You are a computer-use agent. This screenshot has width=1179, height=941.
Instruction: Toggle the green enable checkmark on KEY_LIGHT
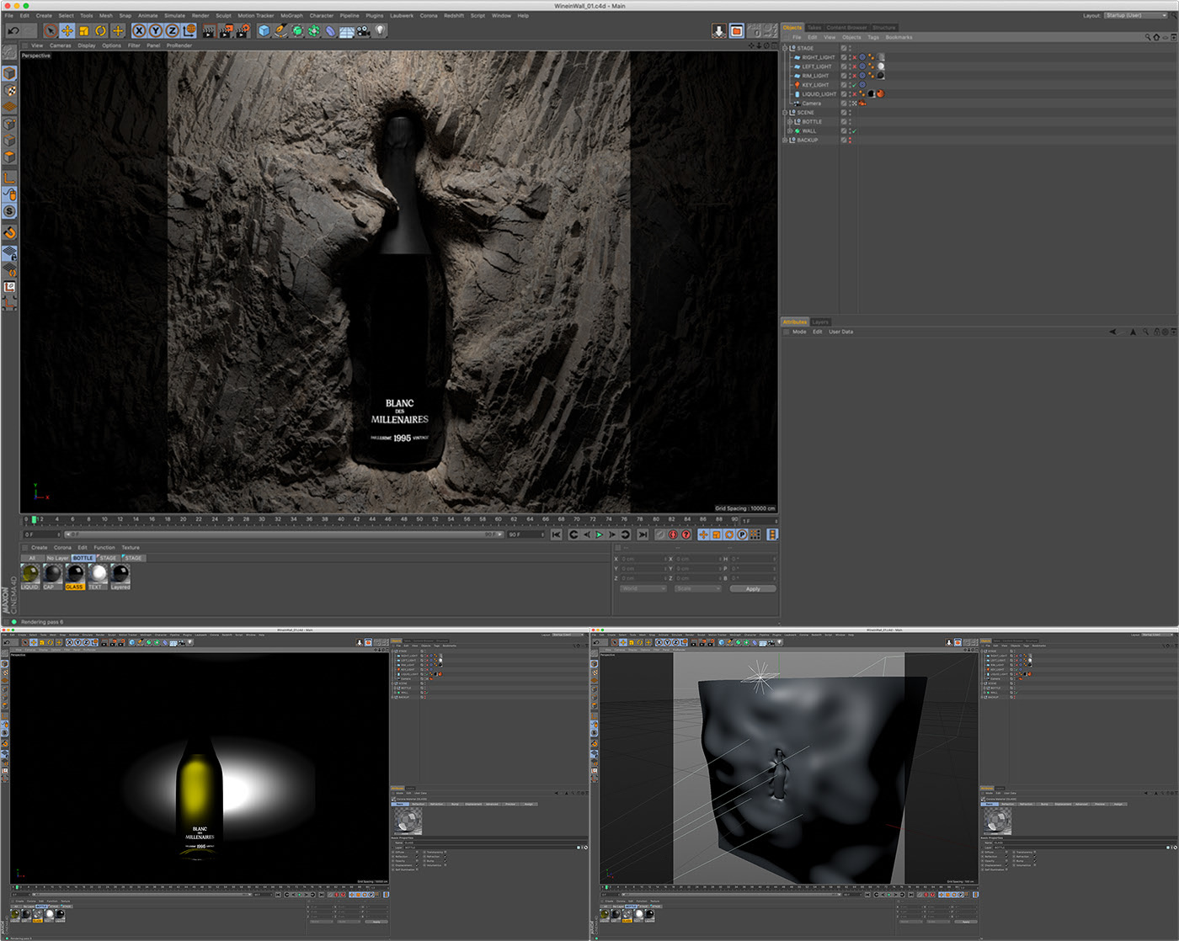tap(854, 85)
